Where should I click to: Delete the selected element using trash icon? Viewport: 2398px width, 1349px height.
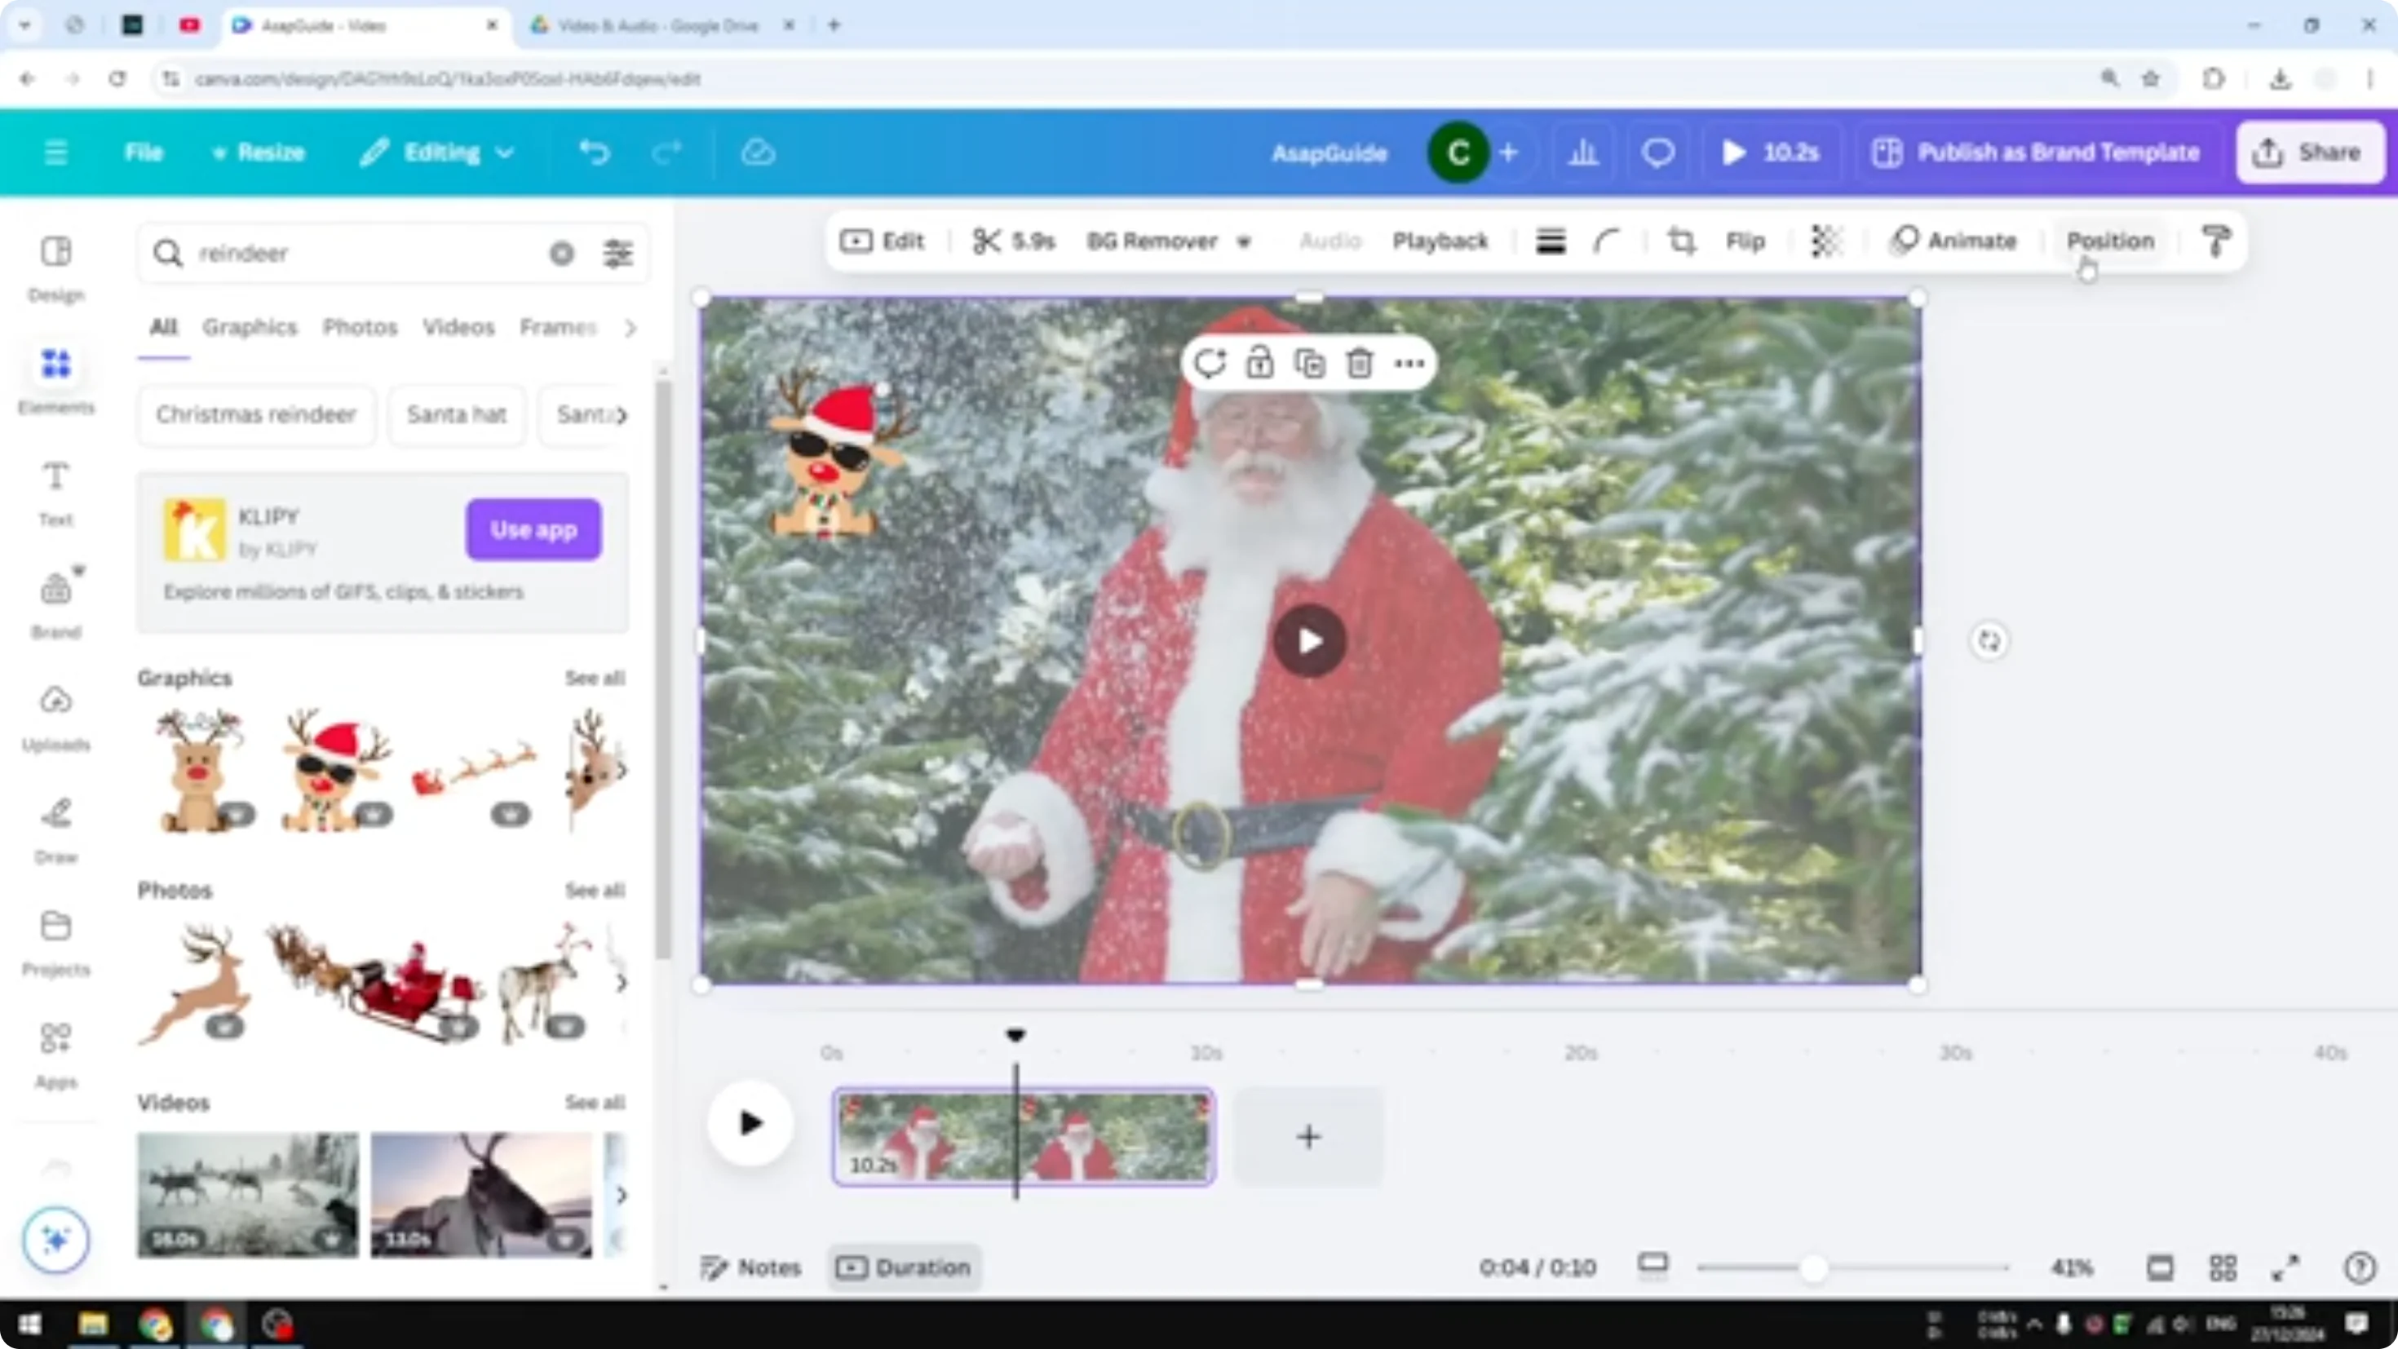(1358, 363)
